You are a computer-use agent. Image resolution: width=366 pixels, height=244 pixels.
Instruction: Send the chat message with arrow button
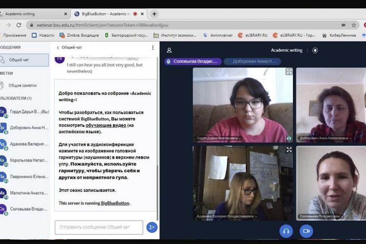[x=152, y=227]
